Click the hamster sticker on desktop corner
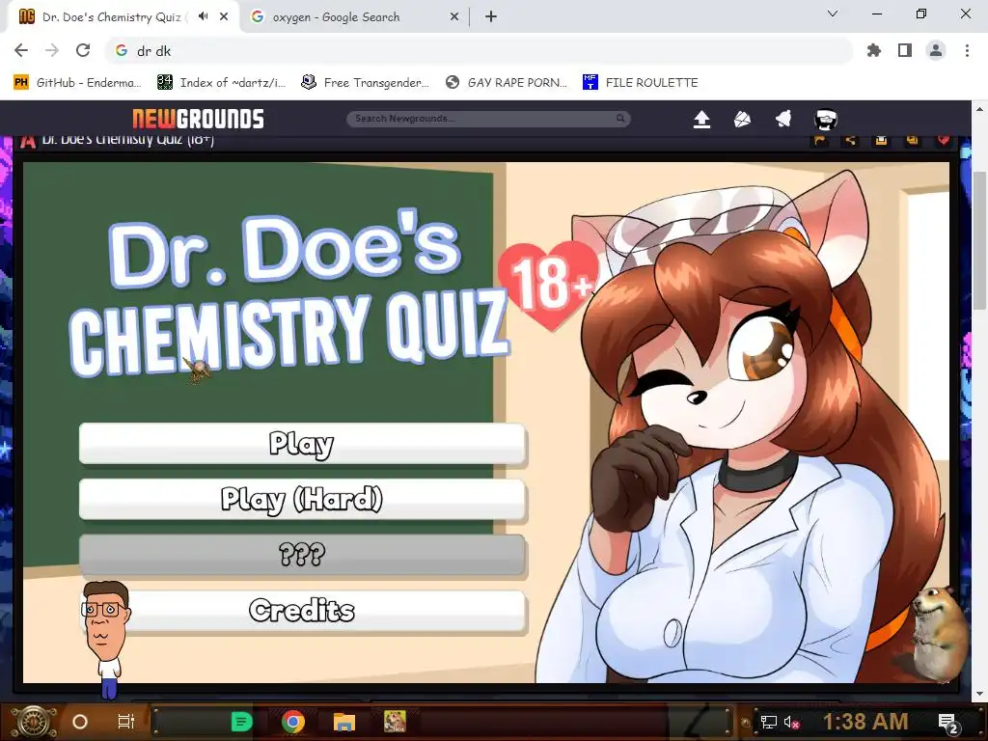This screenshot has height=741, width=988. coord(938,634)
